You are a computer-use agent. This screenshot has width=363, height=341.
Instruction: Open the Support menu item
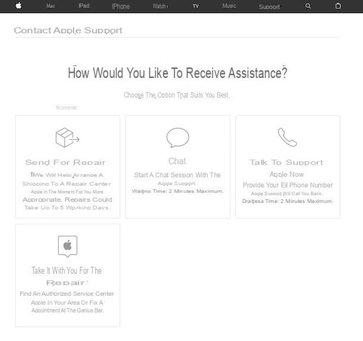[x=269, y=7]
